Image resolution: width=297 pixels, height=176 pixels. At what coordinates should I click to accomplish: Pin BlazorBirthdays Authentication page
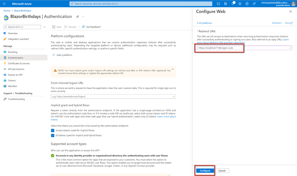(x=77, y=17)
